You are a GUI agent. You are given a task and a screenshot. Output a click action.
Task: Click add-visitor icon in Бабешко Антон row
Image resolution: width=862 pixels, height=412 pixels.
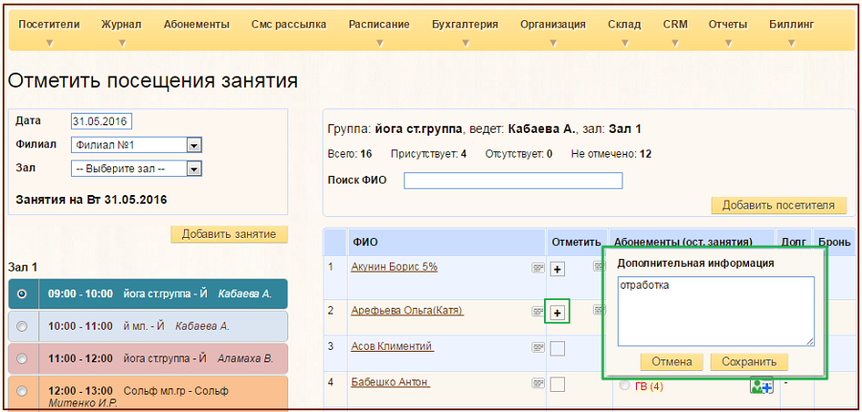pyautogui.click(x=761, y=385)
